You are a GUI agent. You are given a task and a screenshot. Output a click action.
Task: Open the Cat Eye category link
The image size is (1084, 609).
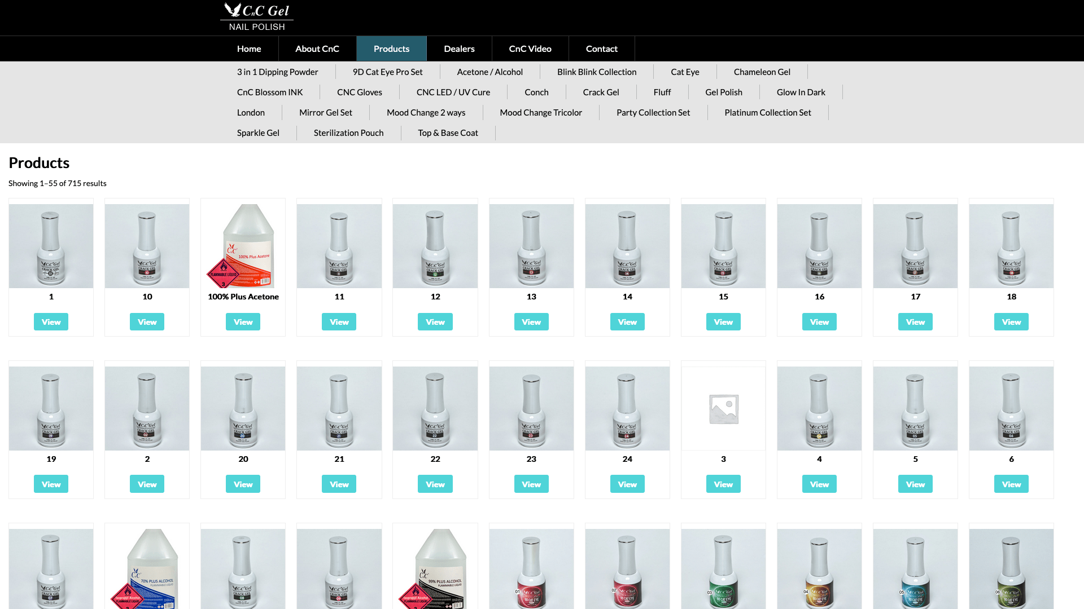click(685, 72)
